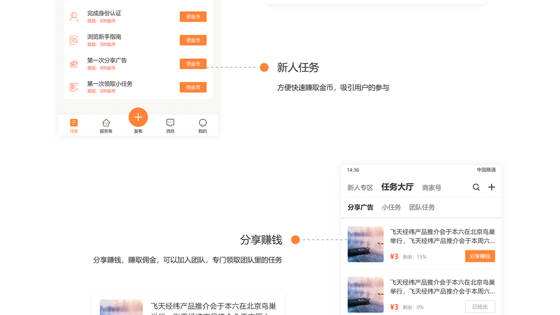Image resolution: width=560 pixels, height=315 pixels.
Task: Claim coins for 完成身份认证
Action: click(193, 17)
